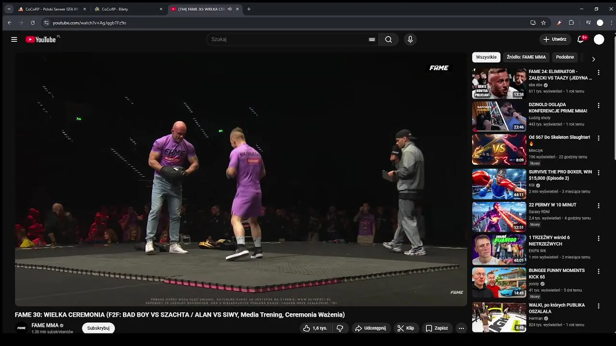The image size is (616, 346).
Task: Switch to the CoCoRP - Bilety tab
Action: [128, 9]
